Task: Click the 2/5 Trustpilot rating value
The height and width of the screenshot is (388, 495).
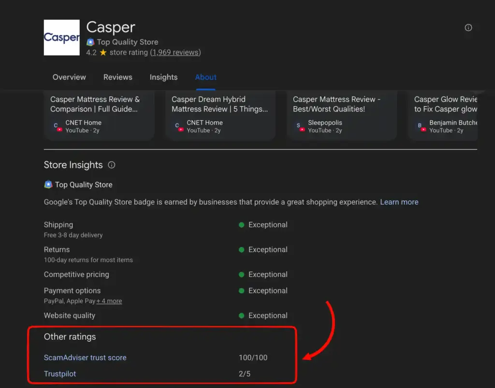Action: [x=244, y=374]
